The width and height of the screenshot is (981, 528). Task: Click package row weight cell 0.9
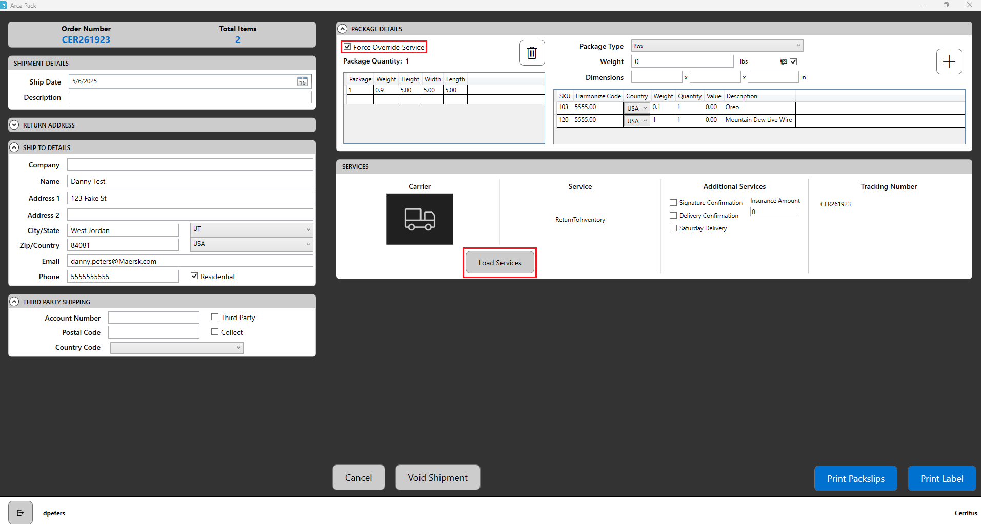(x=386, y=90)
